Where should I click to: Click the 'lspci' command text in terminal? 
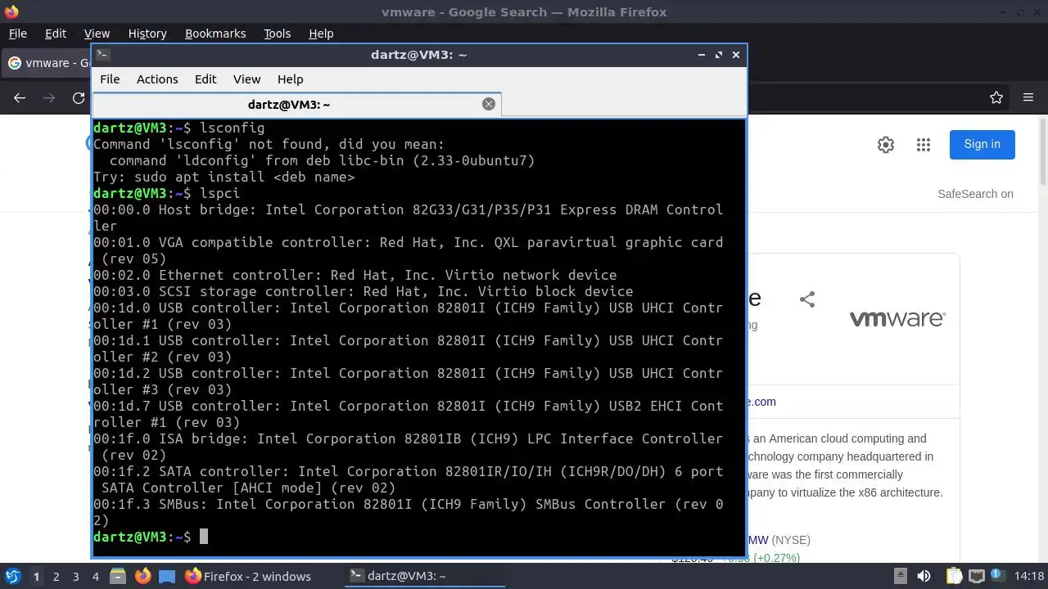click(219, 193)
